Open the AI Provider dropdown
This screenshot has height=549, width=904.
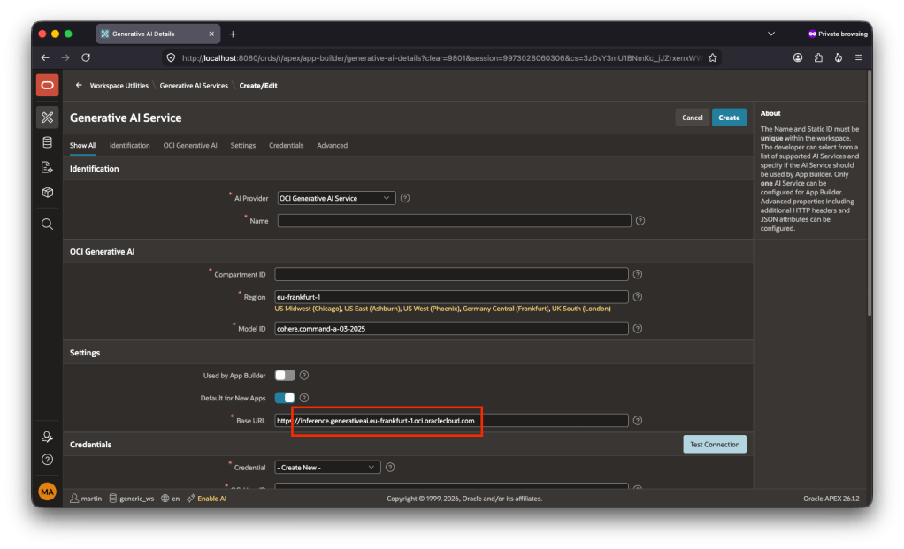click(x=336, y=198)
